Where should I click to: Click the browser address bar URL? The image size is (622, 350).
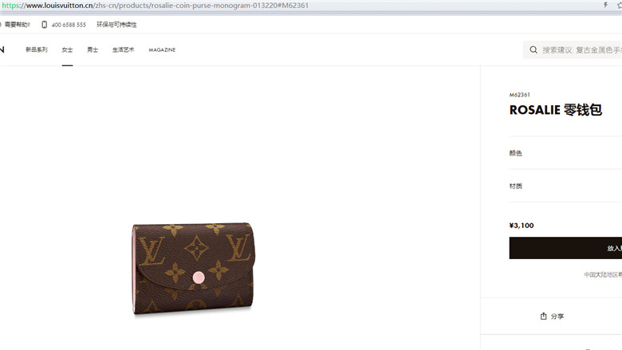click(x=155, y=6)
